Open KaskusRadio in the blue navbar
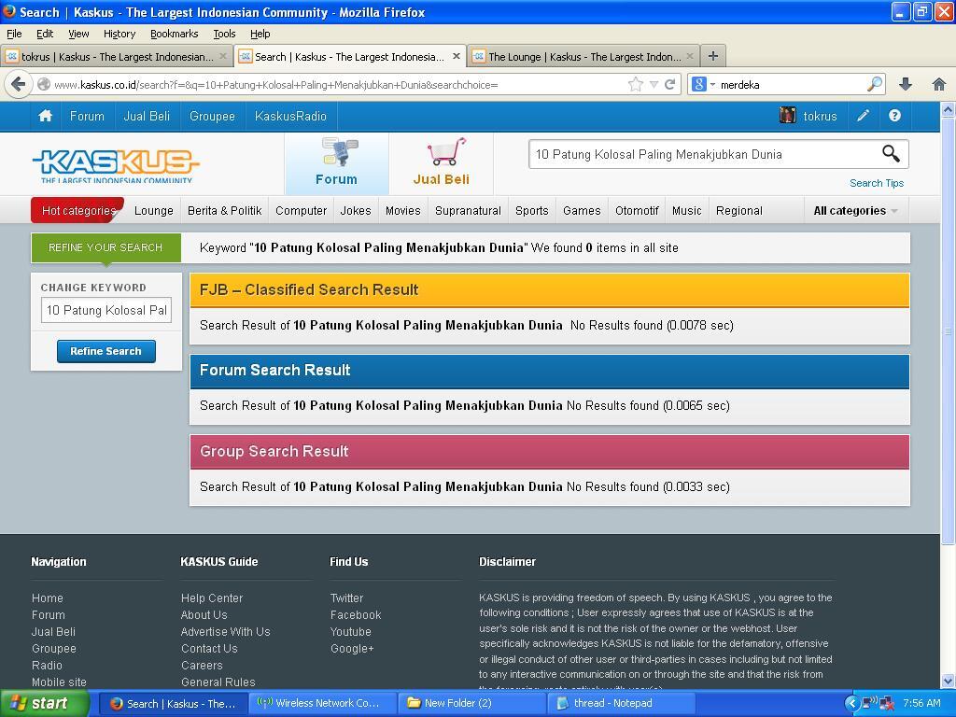Viewport: 956px width, 717px height. [x=291, y=116]
